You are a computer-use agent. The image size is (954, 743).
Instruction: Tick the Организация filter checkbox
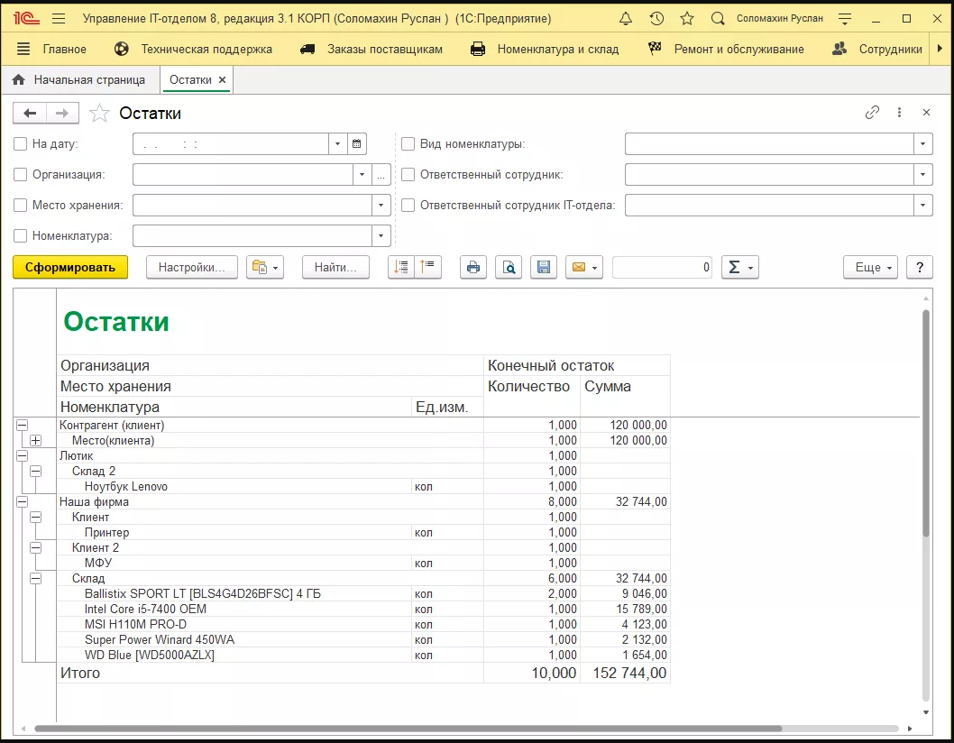pyautogui.click(x=21, y=175)
